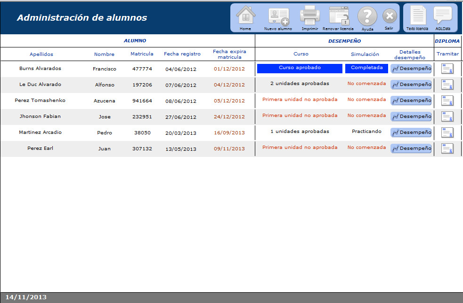Open Desempeño details for Azucena

(411, 101)
